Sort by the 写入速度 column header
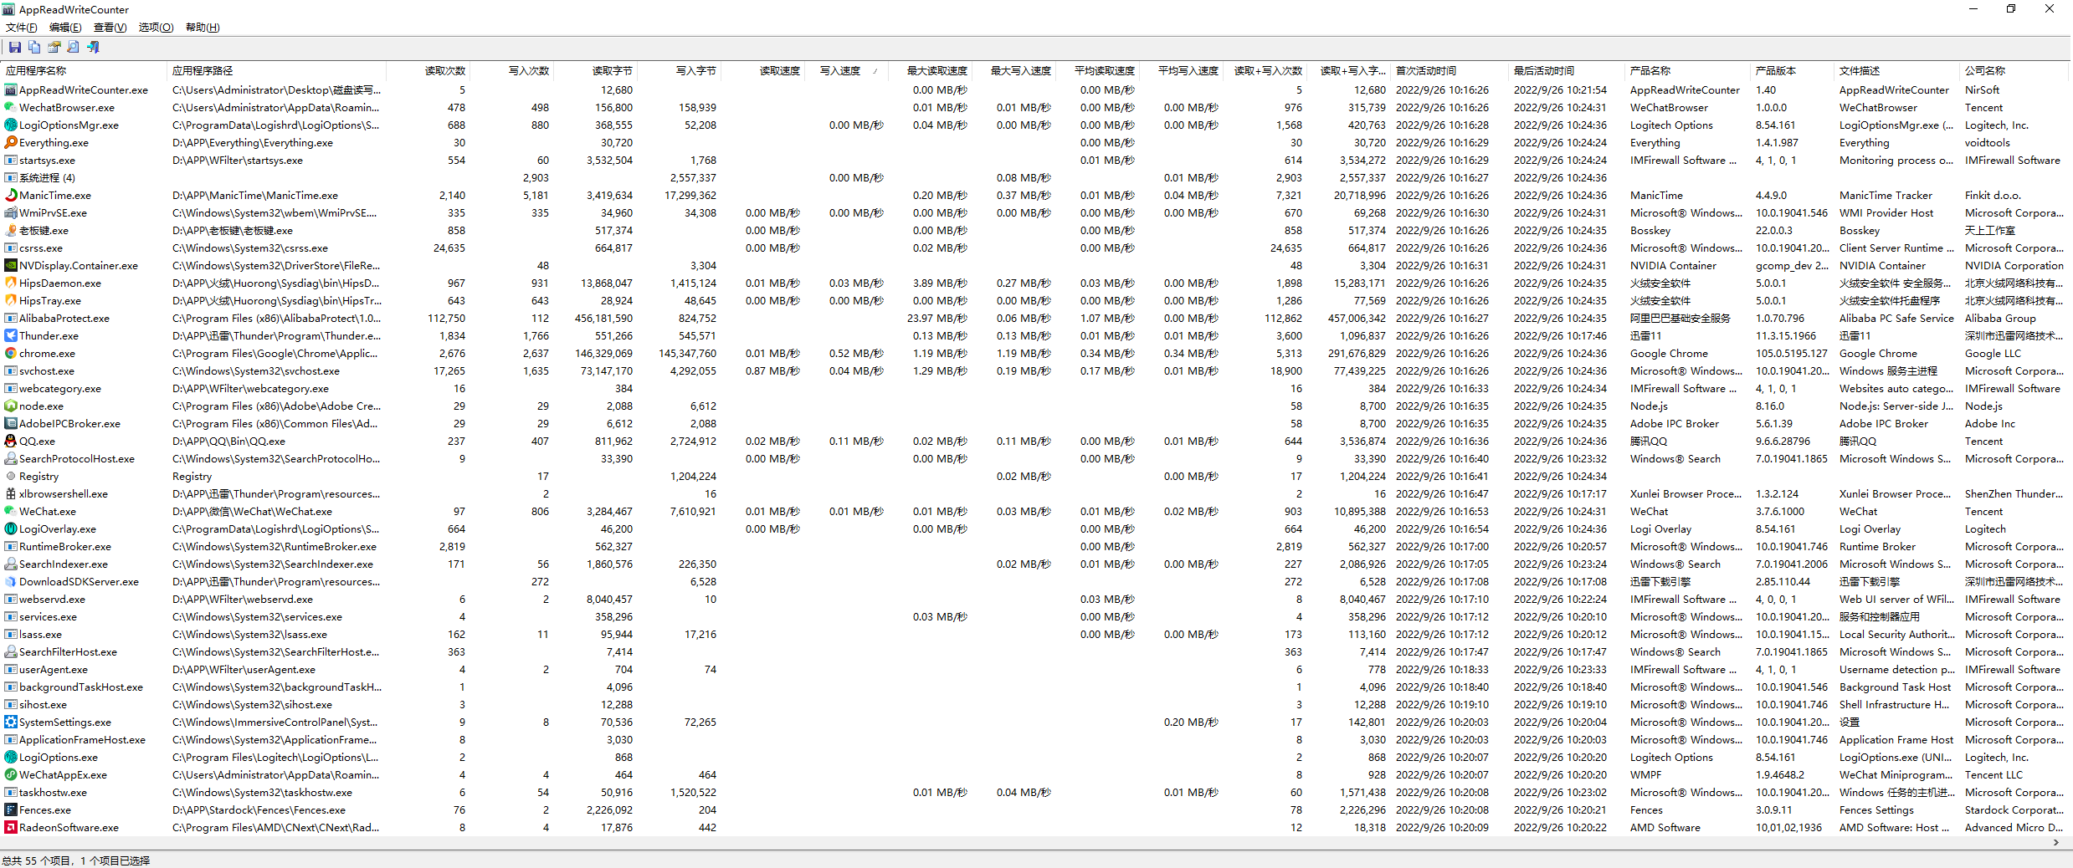 [x=840, y=71]
